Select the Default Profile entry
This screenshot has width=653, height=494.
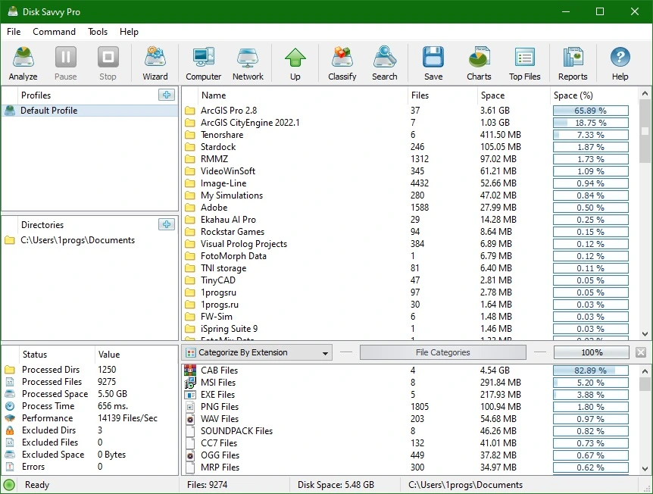[90, 111]
